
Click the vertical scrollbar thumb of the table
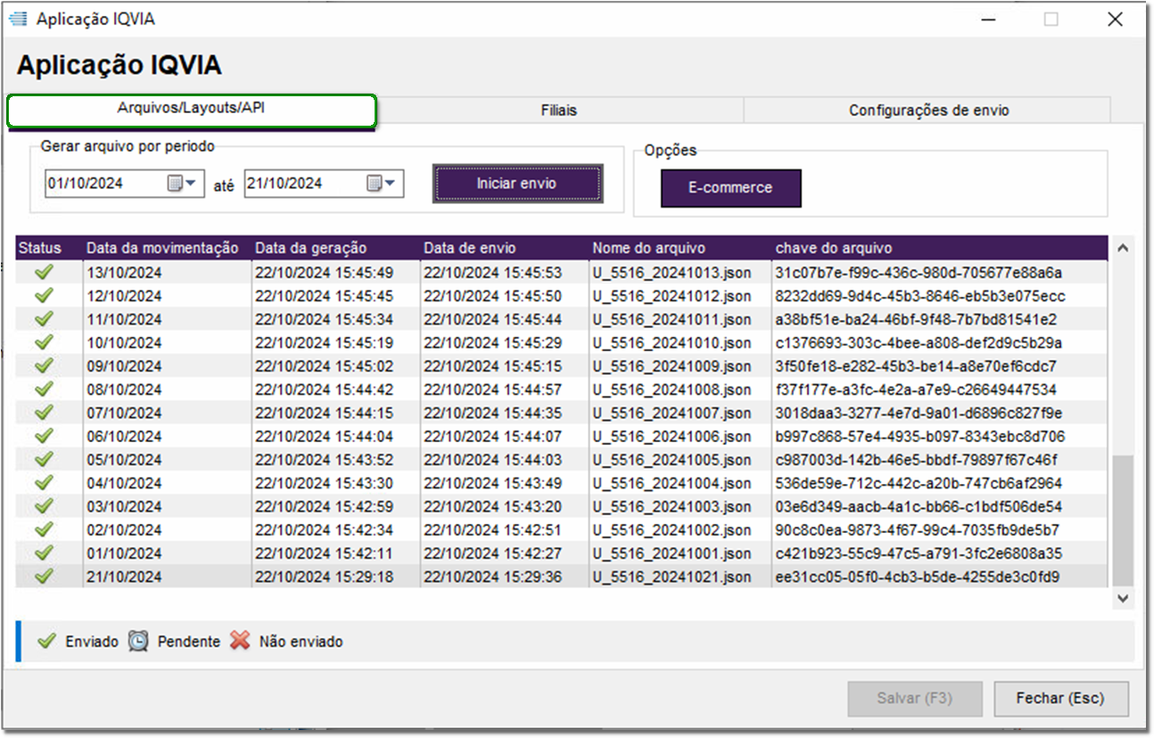1123,521
